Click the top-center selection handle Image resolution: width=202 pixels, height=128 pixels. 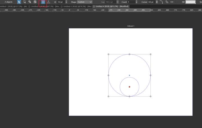[x=129, y=54]
